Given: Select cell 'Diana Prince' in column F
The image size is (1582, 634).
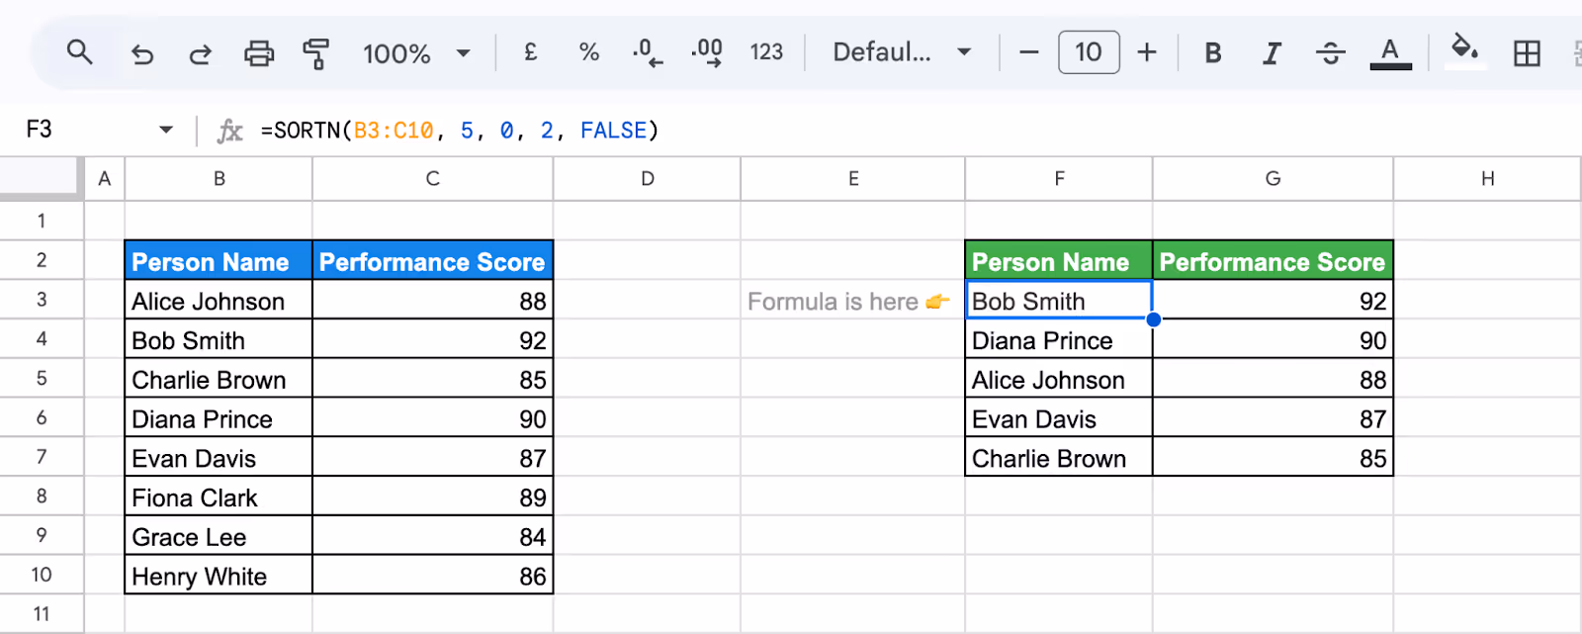Looking at the screenshot, I should [1059, 340].
